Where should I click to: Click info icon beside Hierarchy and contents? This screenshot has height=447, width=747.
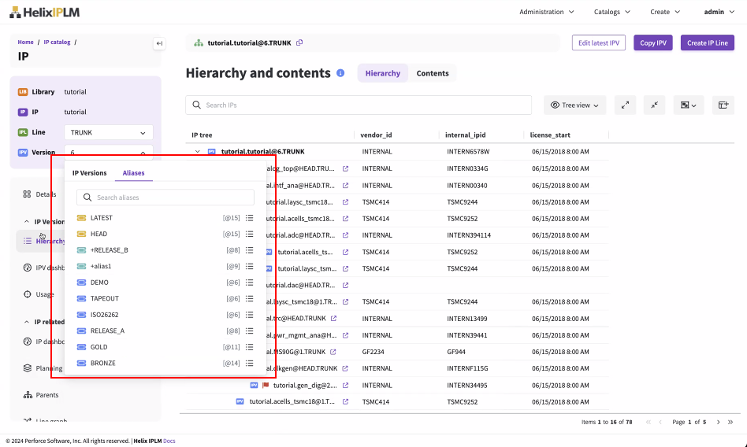(x=340, y=73)
